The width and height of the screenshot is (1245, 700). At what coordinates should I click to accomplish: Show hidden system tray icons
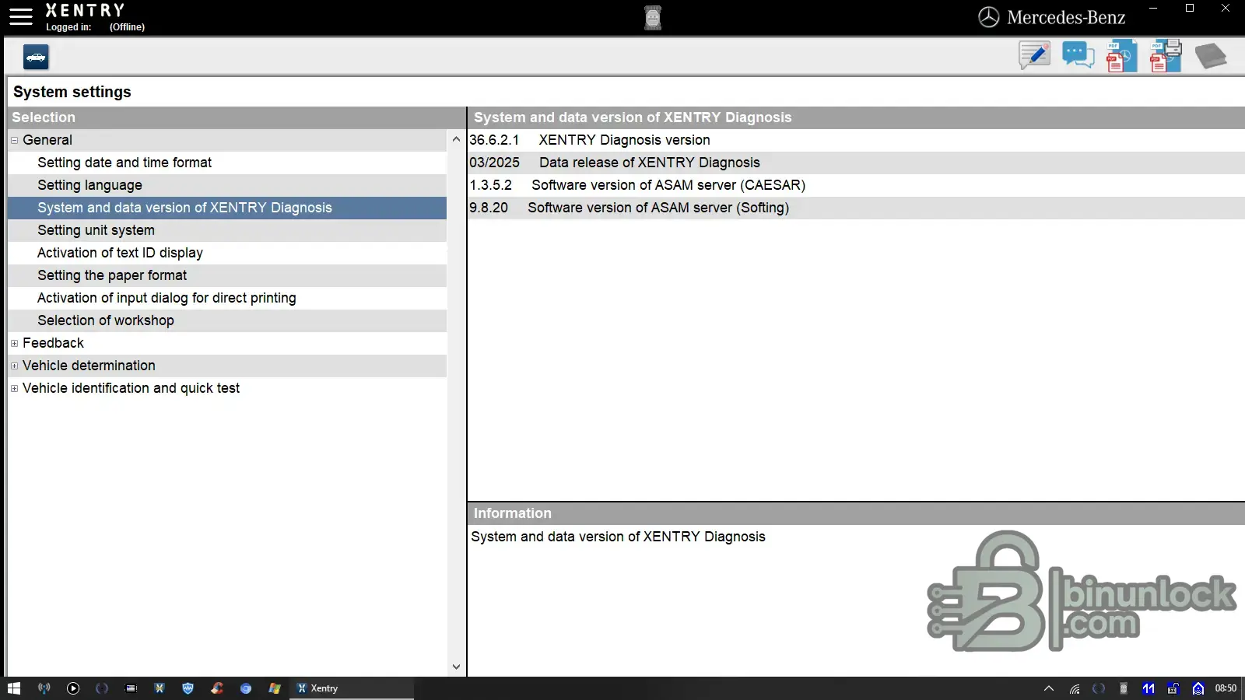click(1049, 688)
